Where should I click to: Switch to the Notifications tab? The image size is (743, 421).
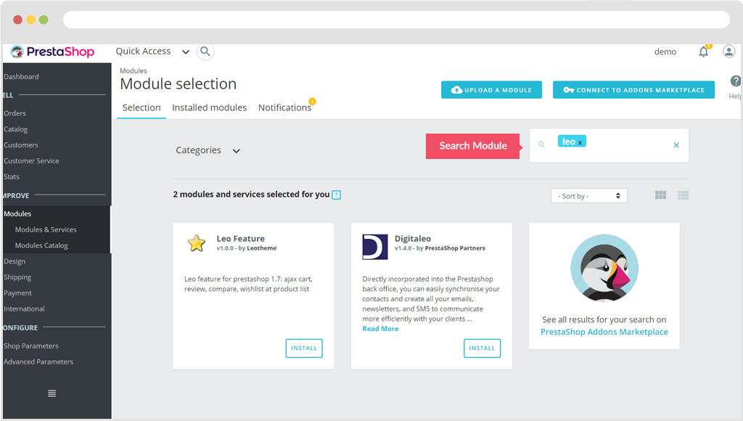click(x=284, y=107)
